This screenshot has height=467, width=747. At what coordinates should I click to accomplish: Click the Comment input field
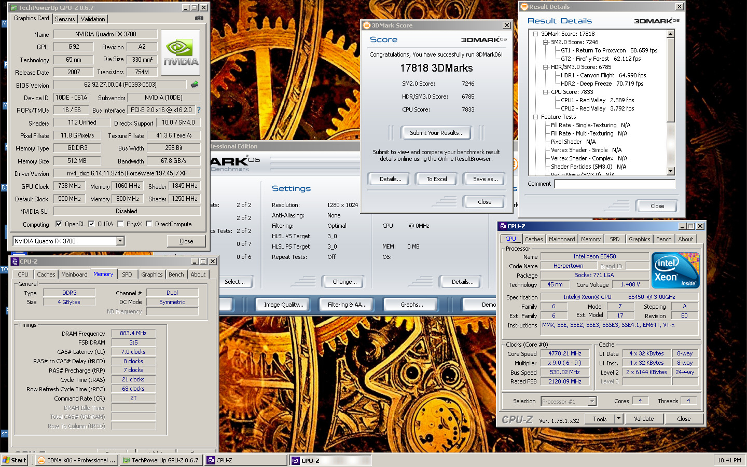point(615,184)
